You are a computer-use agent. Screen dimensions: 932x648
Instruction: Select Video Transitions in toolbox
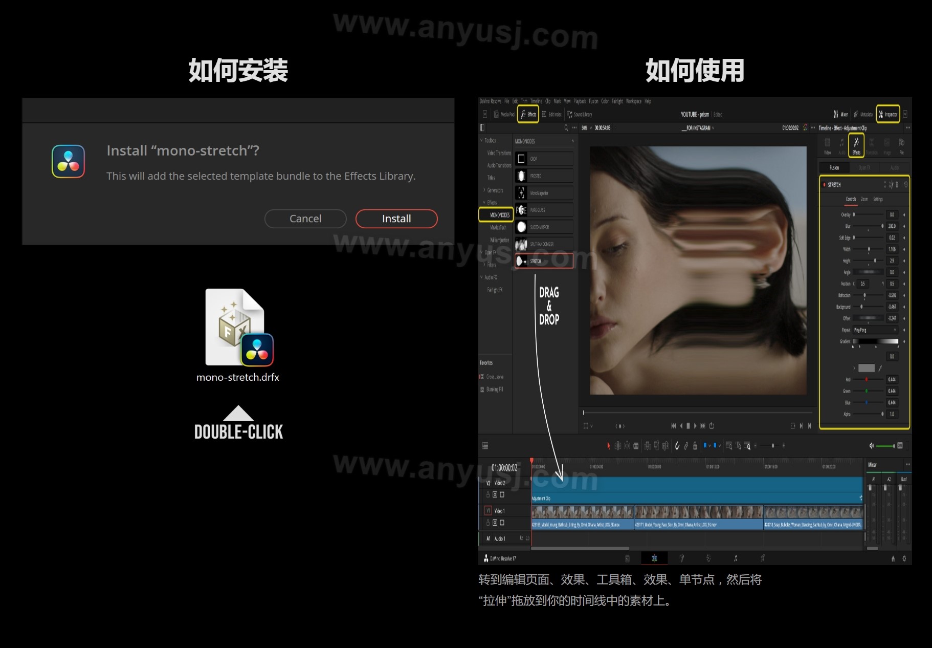click(x=499, y=153)
